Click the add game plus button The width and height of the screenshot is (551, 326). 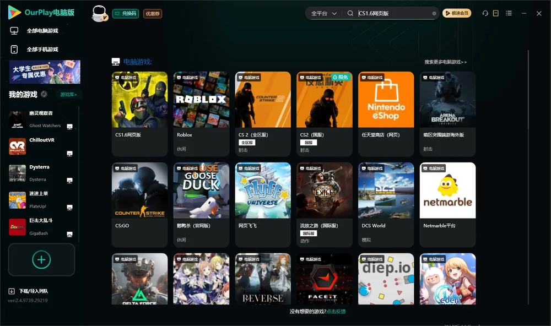coord(41,259)
